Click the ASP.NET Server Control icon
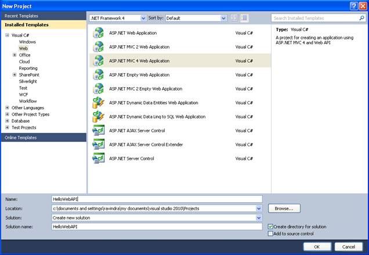369x255 pixels. coord(99,159)
